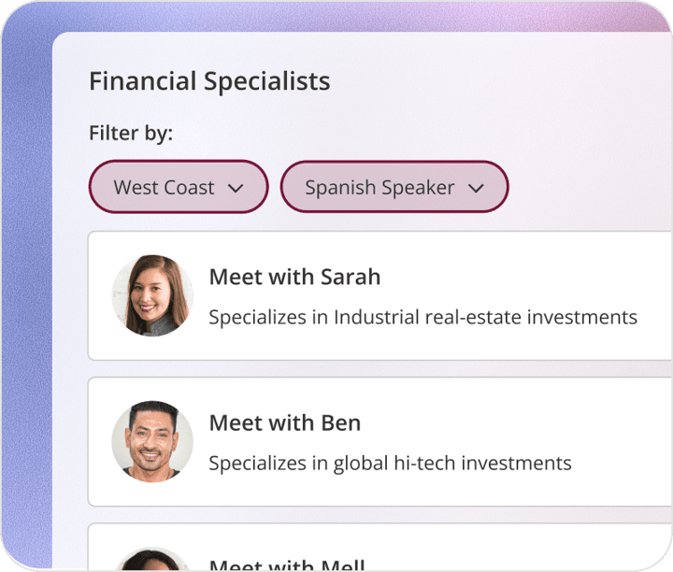Open the Spanish Speaker filter dropdown
This screenshot has width=673, height=572.
tap(394, 187)
